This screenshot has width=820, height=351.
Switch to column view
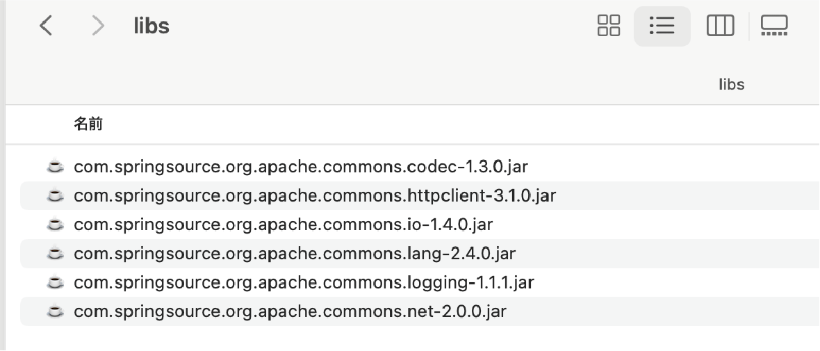[x=720, y=26]
